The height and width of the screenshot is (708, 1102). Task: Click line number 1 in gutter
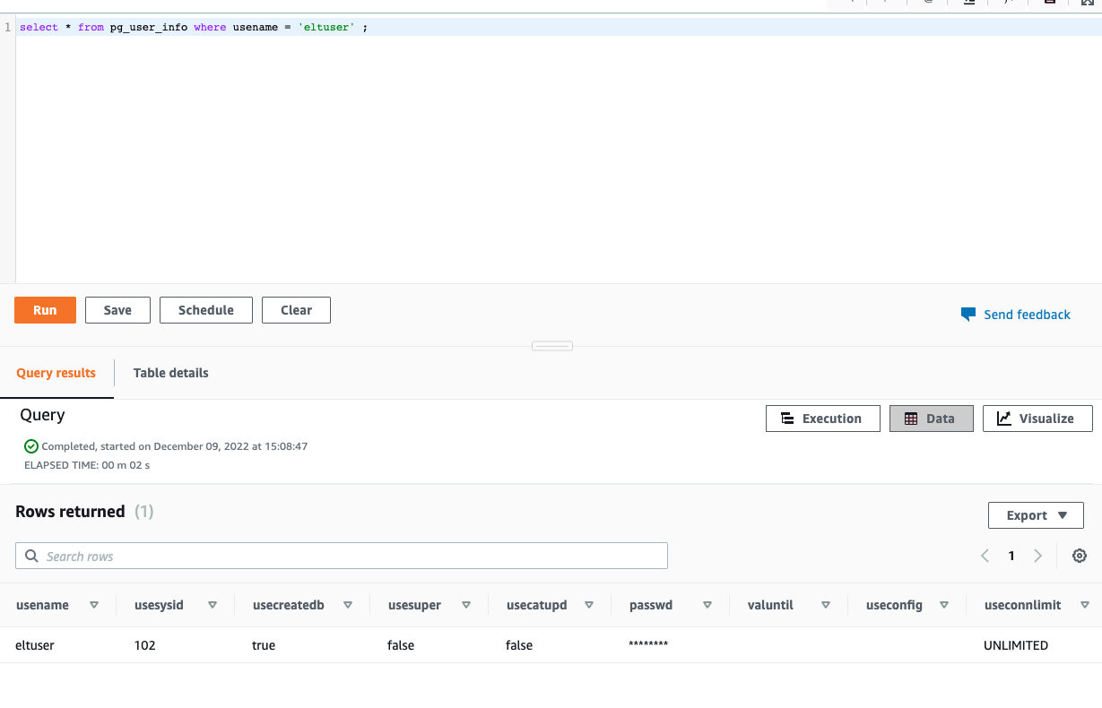[7, 28]
